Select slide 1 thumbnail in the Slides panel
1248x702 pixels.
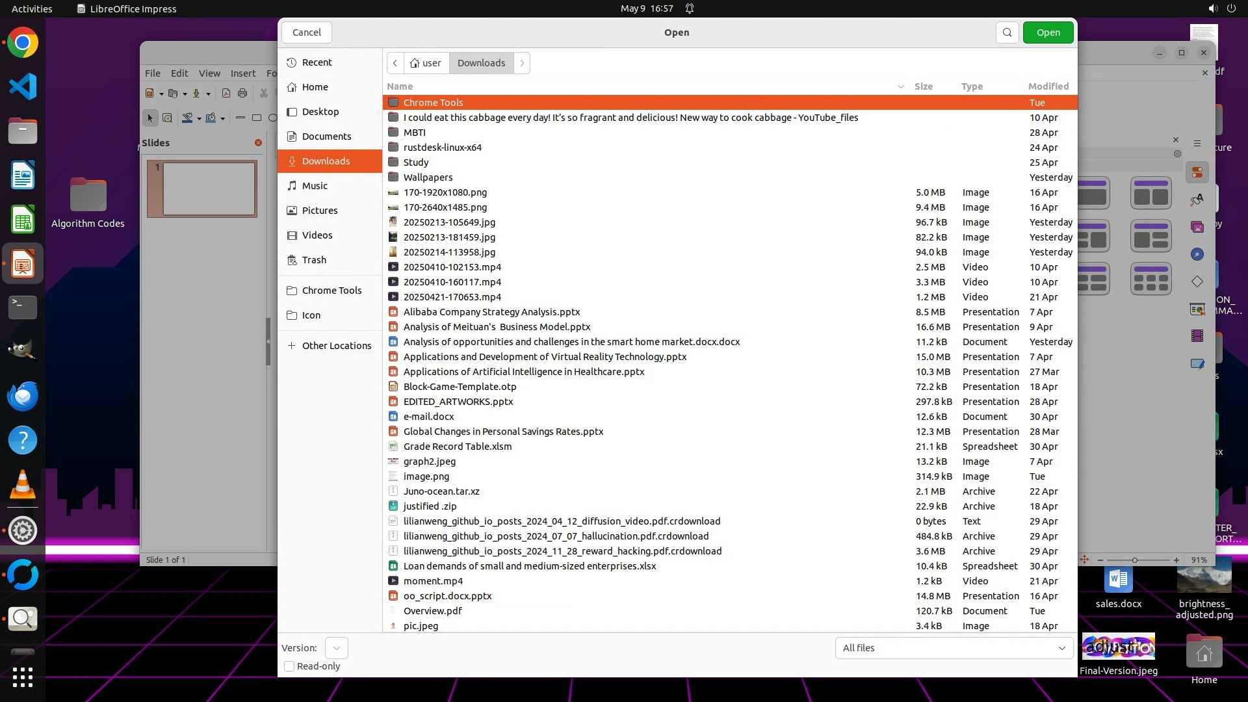point(208,188)
